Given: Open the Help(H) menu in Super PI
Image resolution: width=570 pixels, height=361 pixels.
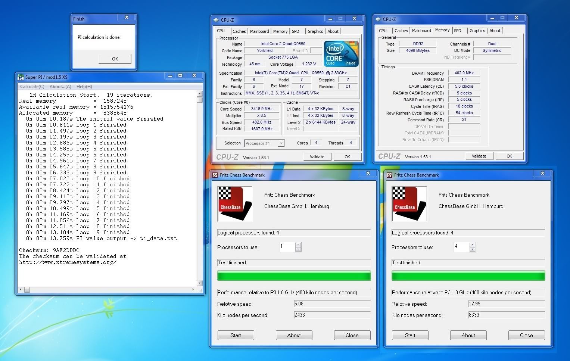Looking at the screenshot, I should [84, 87].
